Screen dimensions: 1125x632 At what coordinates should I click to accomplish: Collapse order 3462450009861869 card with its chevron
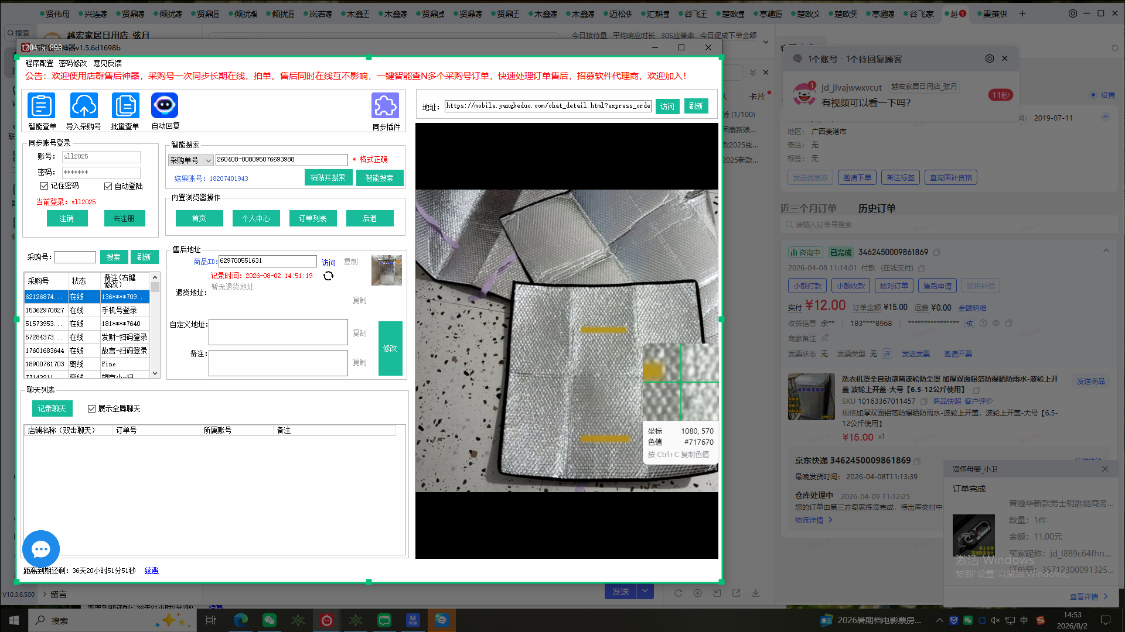1106,250
